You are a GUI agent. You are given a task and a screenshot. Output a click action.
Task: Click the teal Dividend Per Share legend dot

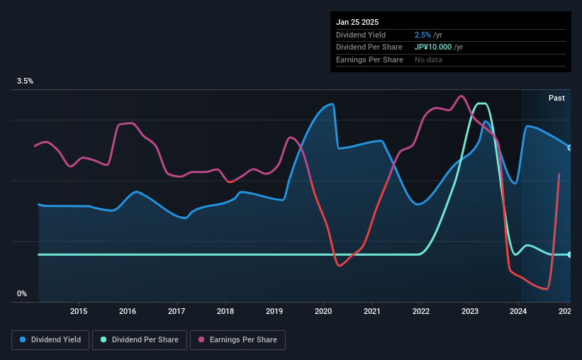[x=103, y=339]
